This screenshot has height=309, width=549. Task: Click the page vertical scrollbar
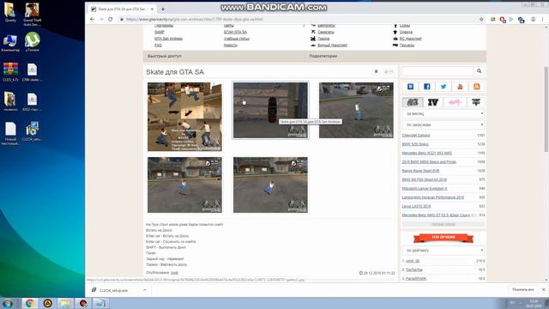pyautogui.click(x=546, y=109)
